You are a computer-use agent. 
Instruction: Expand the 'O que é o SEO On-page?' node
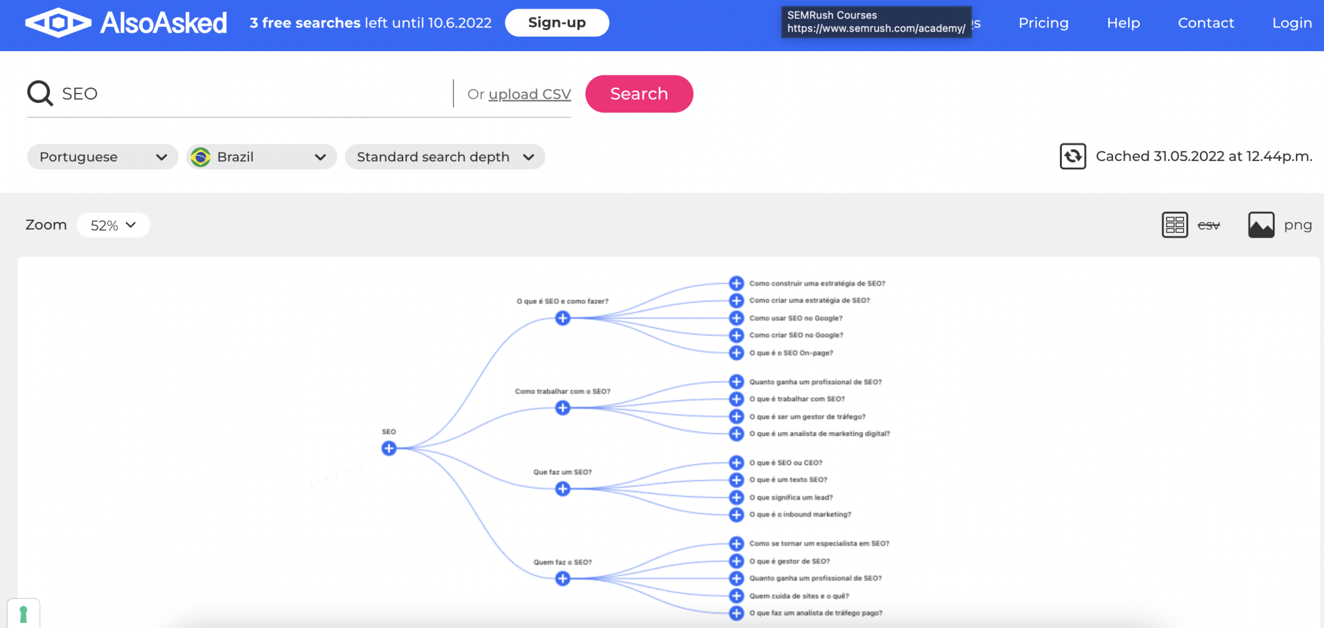tap(736, 353)
